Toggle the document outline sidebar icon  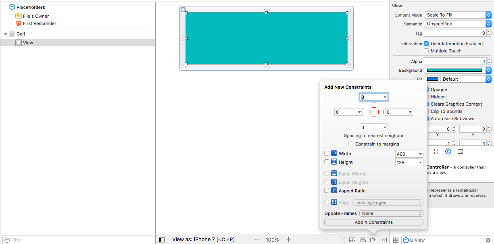[162, 240]
